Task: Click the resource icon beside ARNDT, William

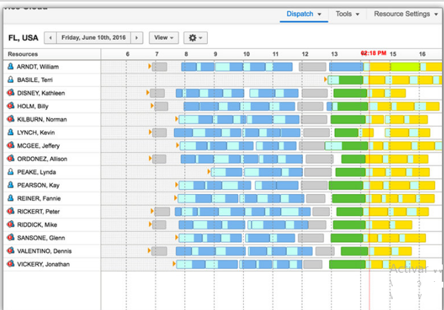Action: coord(10,67)
